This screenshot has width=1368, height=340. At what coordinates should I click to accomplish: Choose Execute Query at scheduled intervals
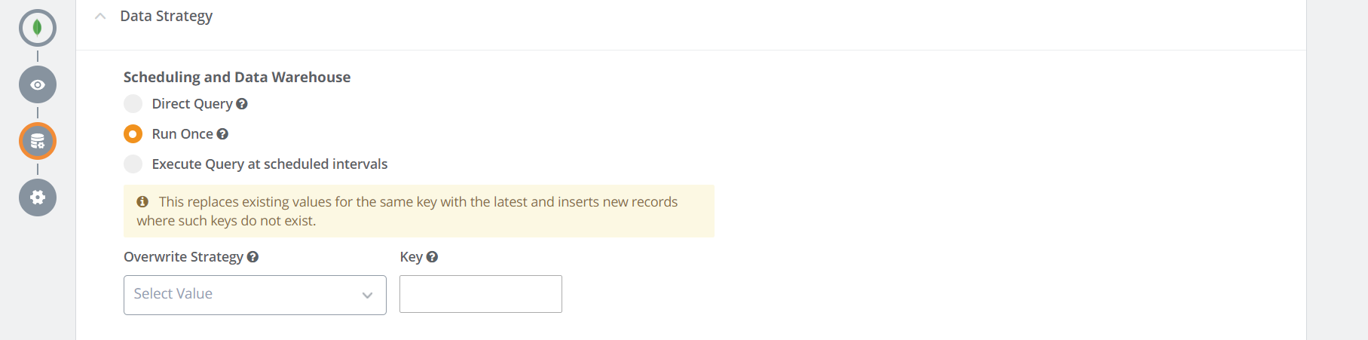point(133,164)
